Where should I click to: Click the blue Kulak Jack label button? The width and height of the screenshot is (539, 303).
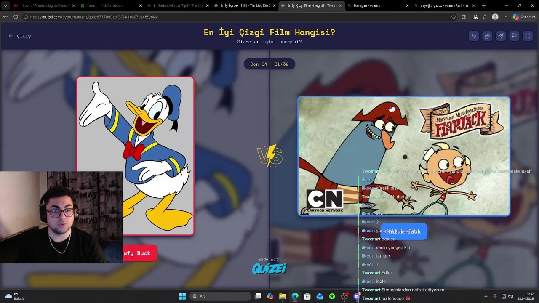tap(404, 231)
